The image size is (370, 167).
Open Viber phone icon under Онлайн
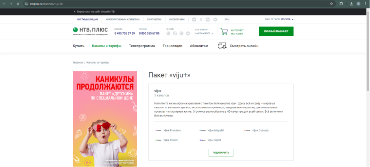coord(181,33)
